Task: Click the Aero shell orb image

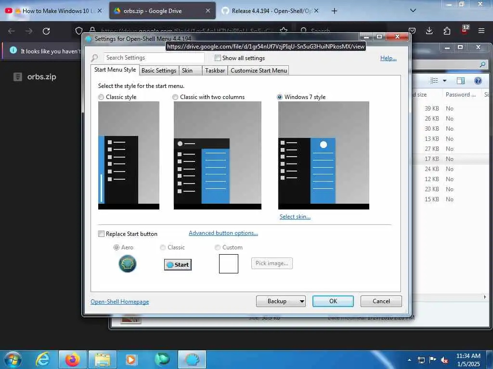Action: (127, 264)
